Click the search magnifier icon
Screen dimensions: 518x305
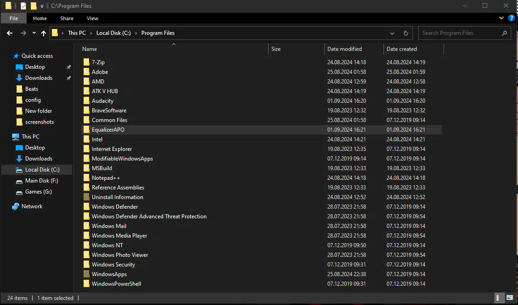tap(504, 33)
